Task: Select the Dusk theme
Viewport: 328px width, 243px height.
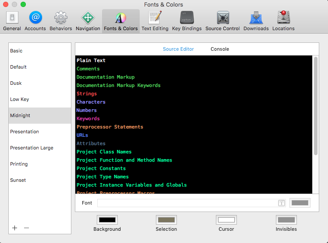Action: [40, 83]
